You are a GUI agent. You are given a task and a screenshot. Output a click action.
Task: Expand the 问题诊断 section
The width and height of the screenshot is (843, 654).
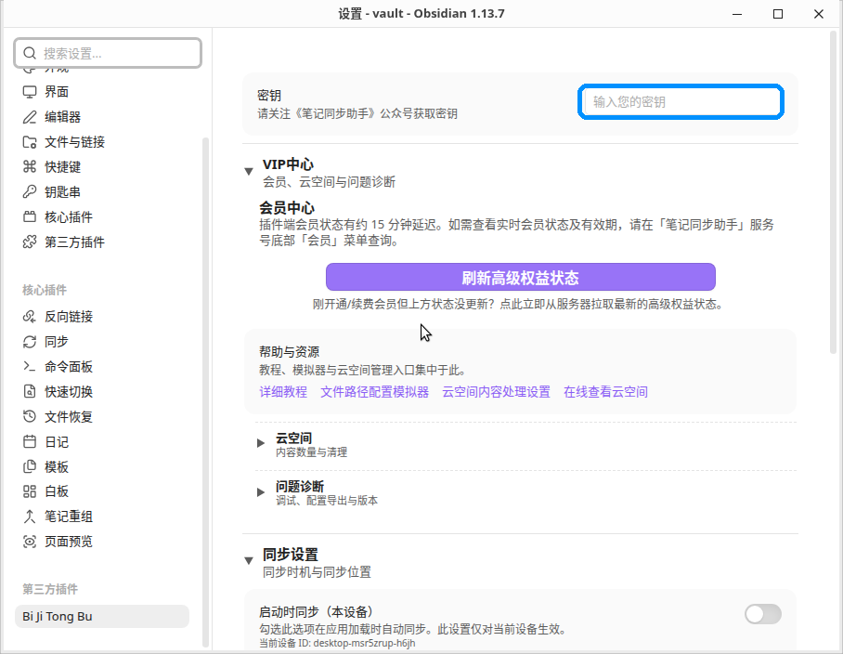point(261,492)
